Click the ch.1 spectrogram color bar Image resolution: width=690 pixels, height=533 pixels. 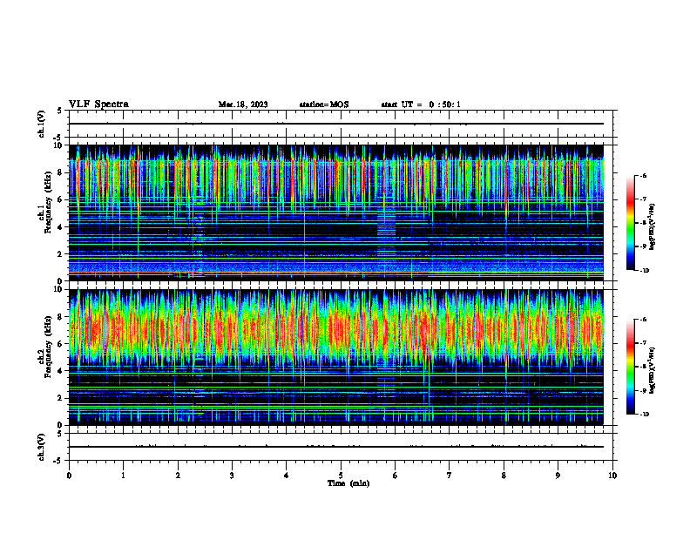(x=631, y=223)
